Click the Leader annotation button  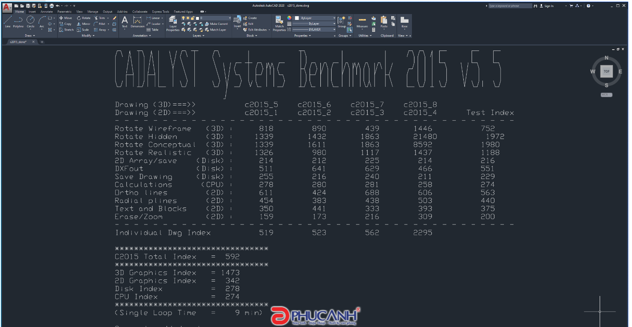tap(153, 24)
